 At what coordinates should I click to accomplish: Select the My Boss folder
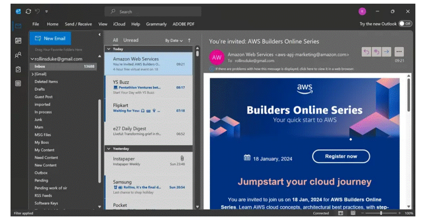click(41, 142)
